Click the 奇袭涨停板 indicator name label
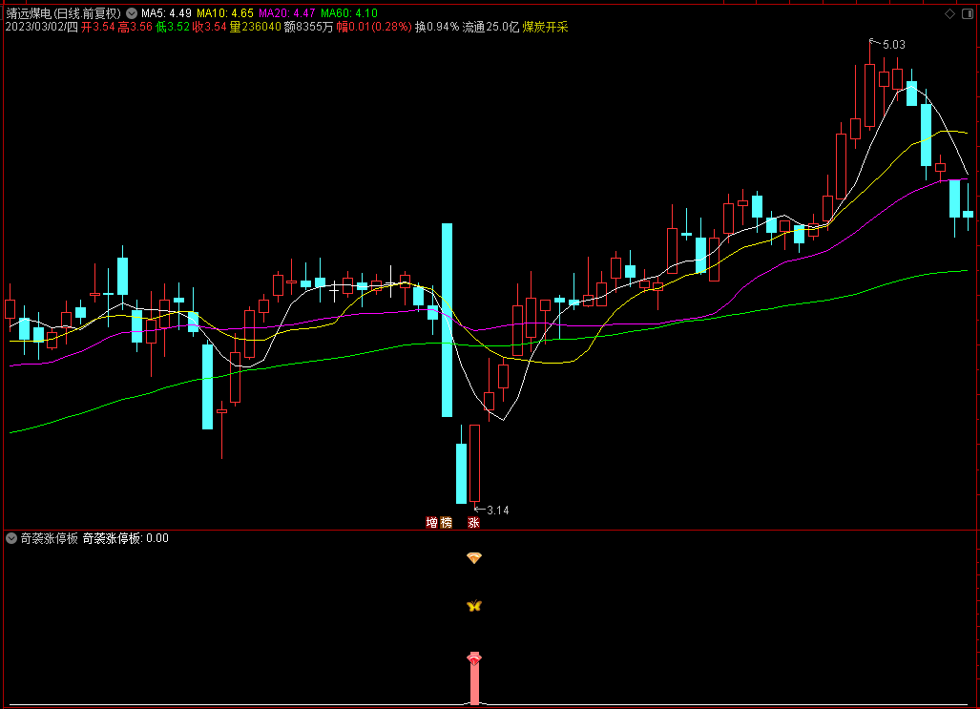The height and width of the screenshot is (709, 980). [50, 538]
